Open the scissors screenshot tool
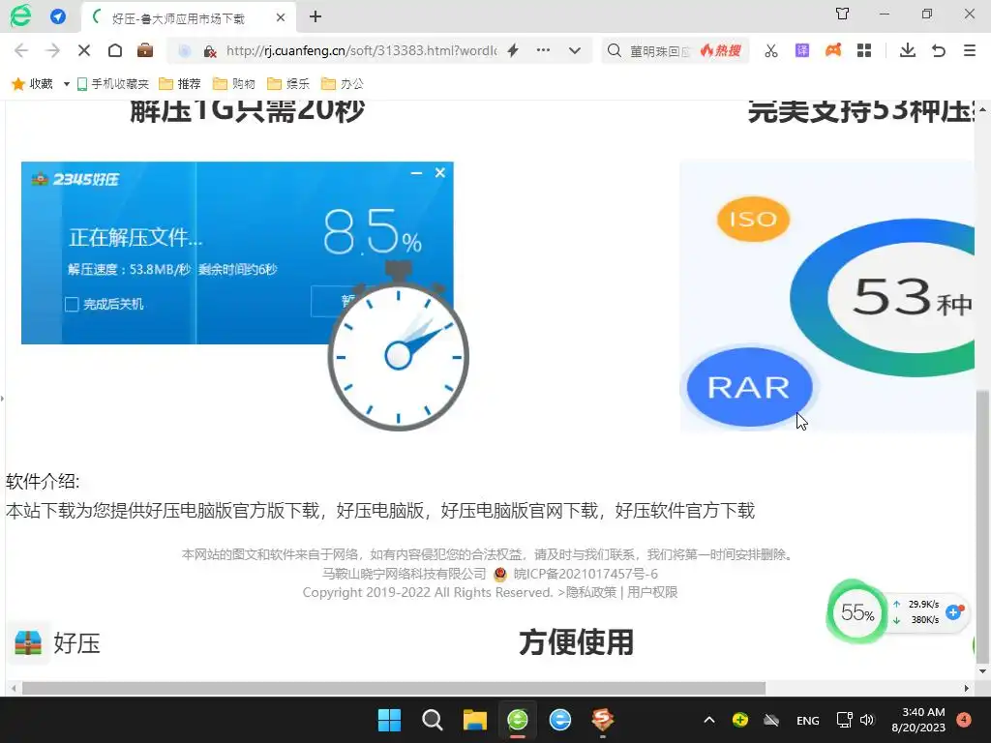This screenshot has width=991, height=743. pos(771,50)
